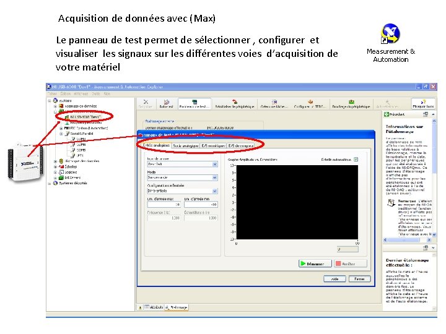Select NI USB-6008 "Dev1" tree node
446x334 pixels.
coord(83,117)
